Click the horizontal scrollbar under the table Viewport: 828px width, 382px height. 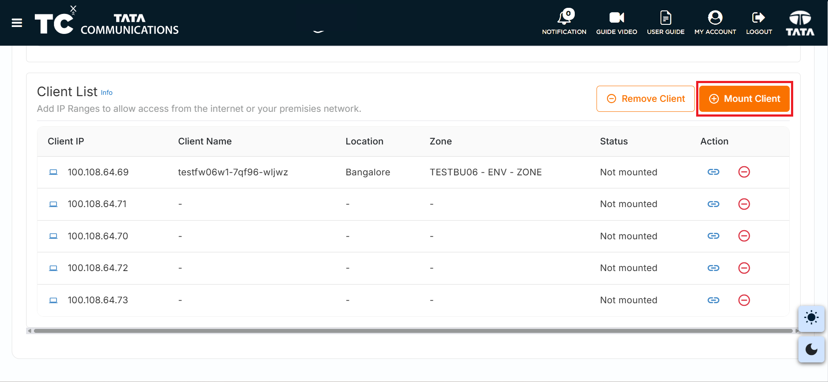(x=413, y=331)
